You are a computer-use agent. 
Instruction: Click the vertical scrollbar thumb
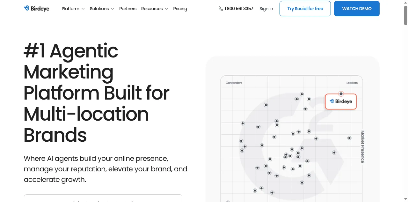pyautogui.click(x=405, y=16)
